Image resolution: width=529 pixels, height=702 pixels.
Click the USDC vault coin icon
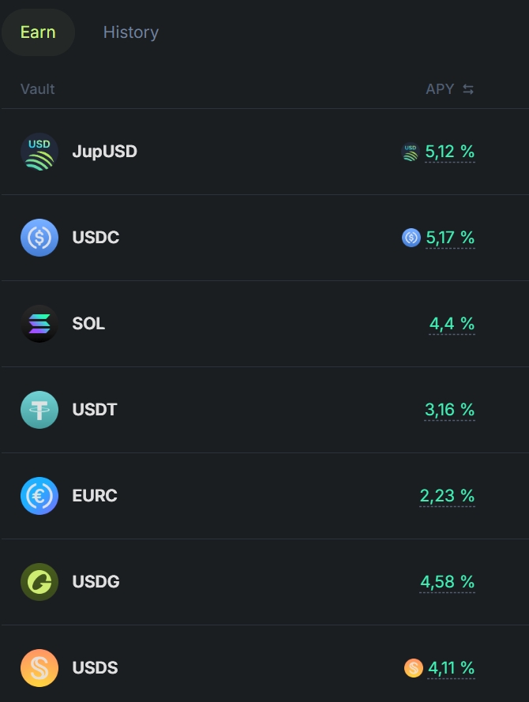tap(39, 237)
